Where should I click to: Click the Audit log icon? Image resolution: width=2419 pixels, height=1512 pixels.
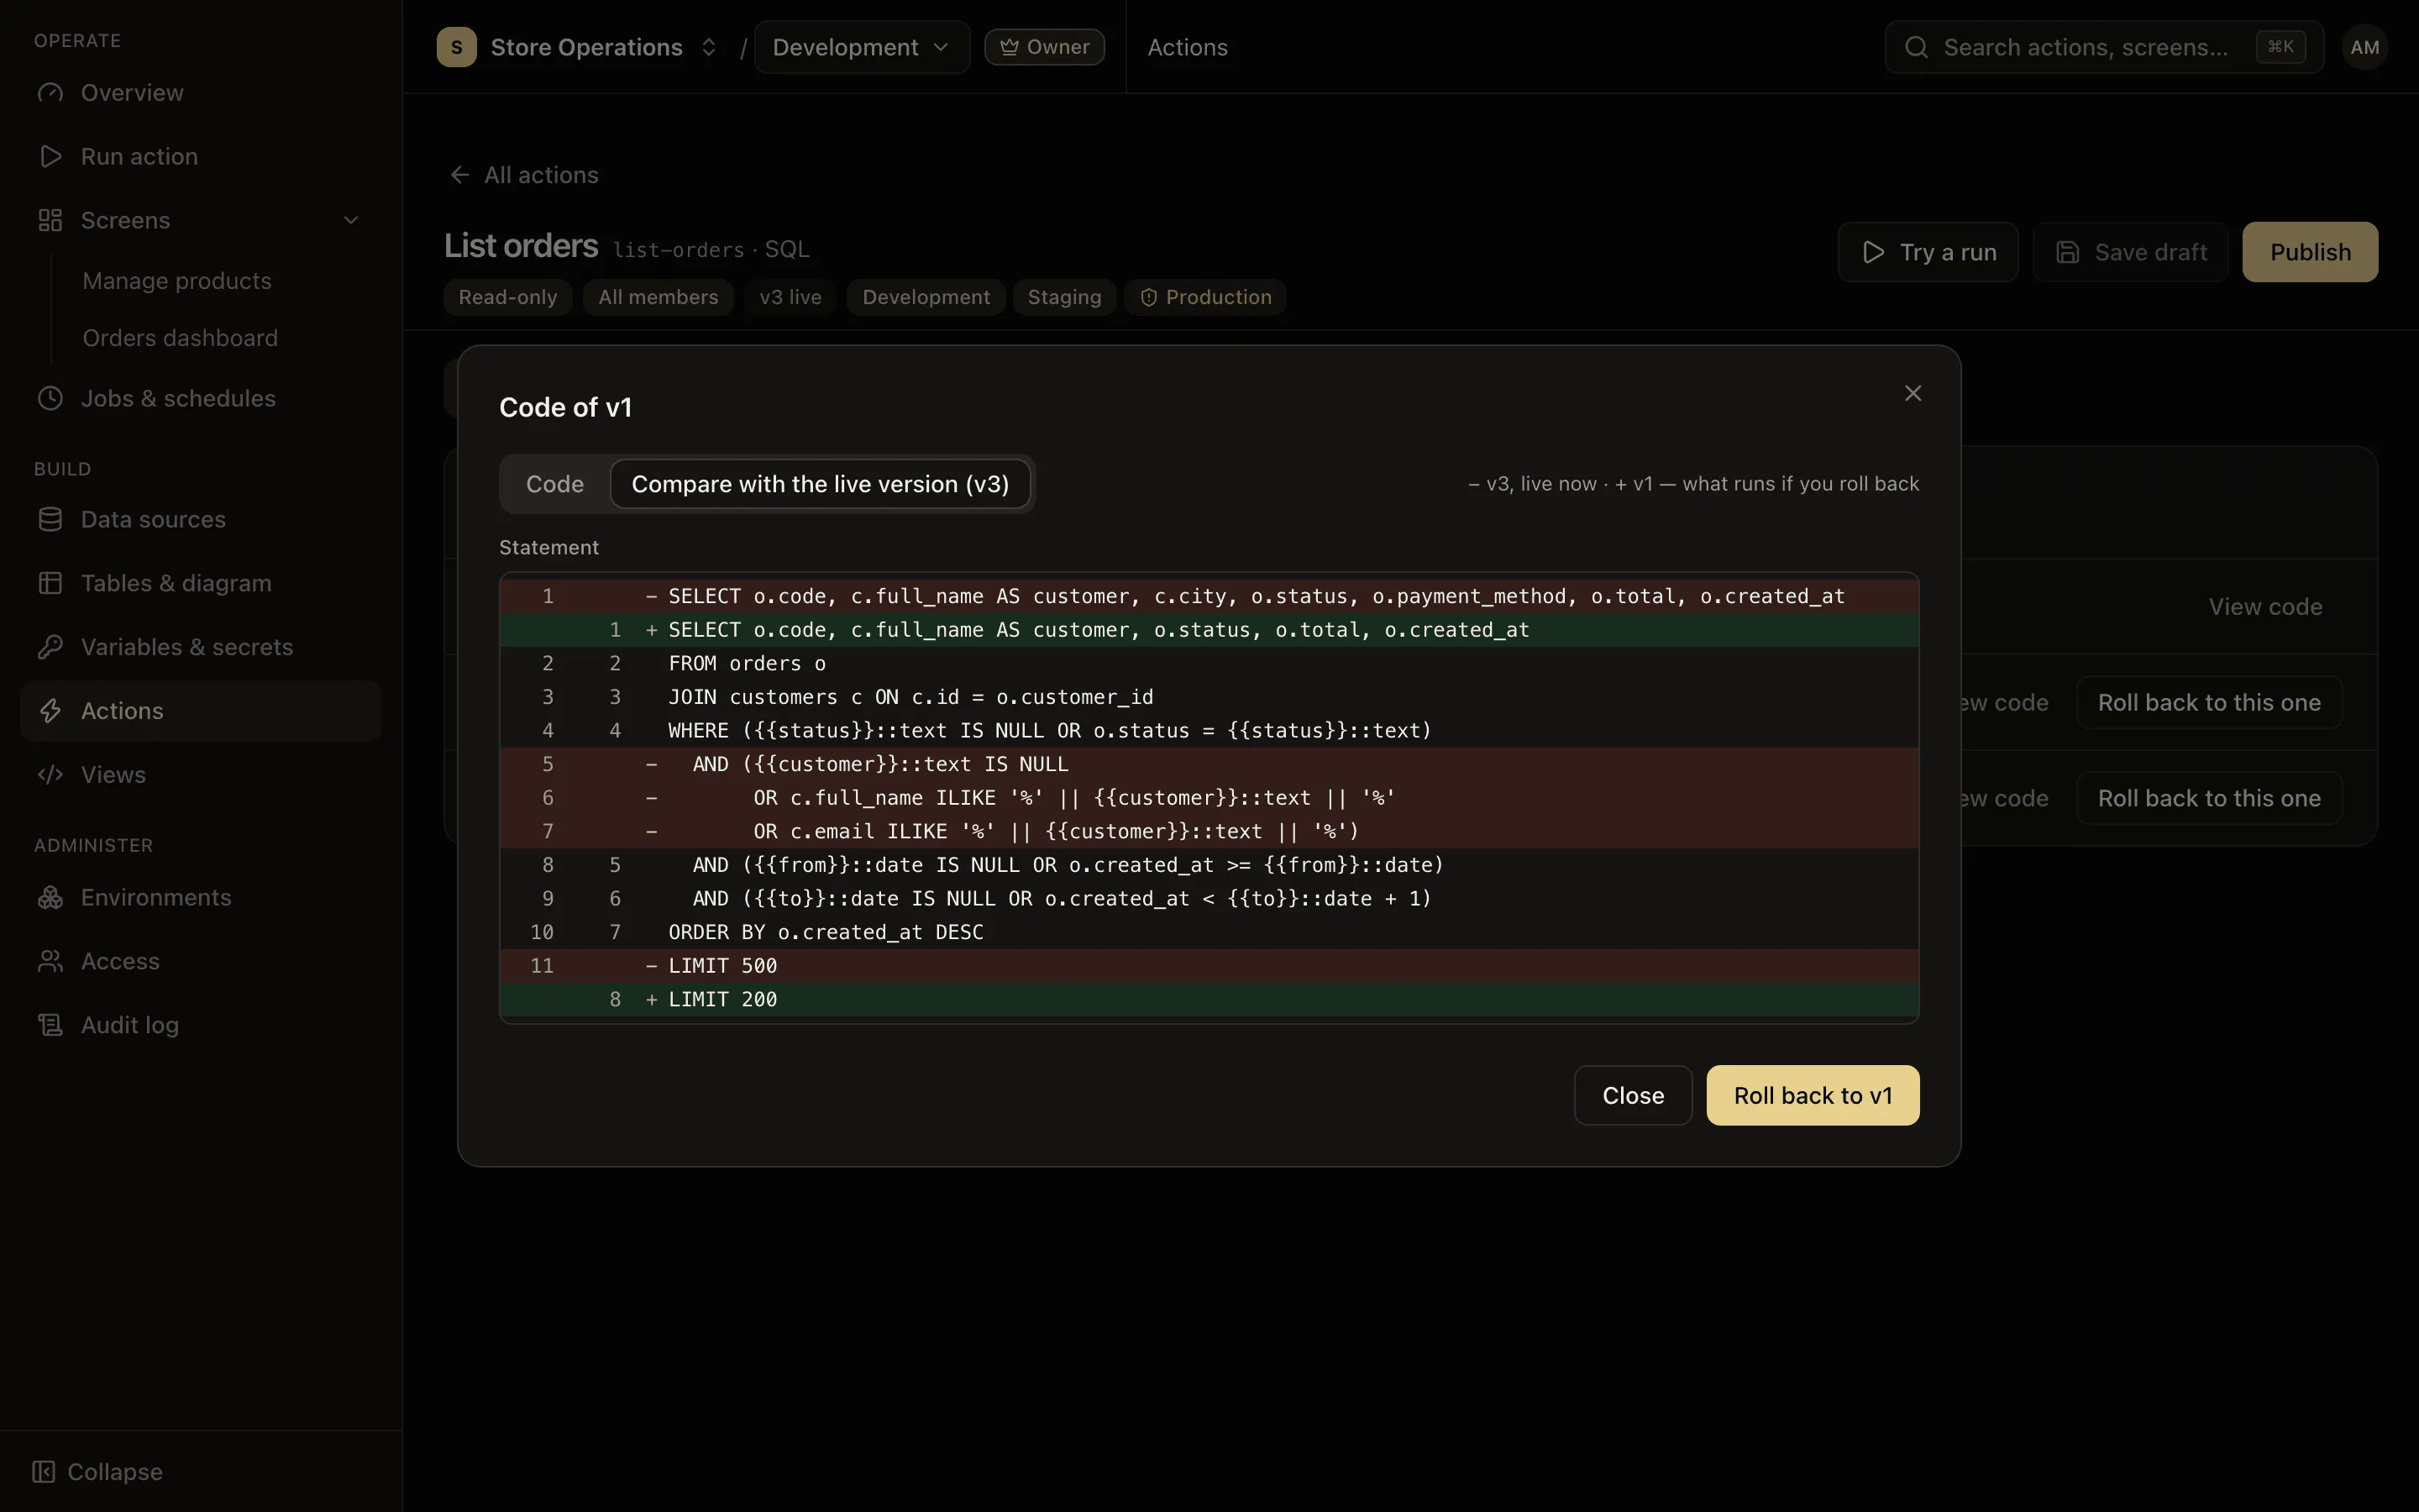pos(50,1025)
